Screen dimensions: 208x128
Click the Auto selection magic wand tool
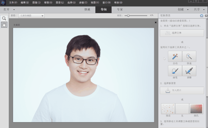point(175,56)
